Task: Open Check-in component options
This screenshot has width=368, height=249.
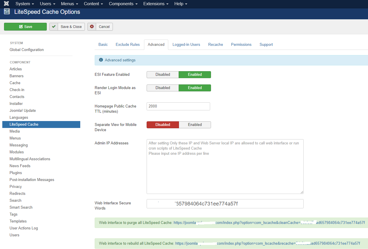Action: coord(17,90)
